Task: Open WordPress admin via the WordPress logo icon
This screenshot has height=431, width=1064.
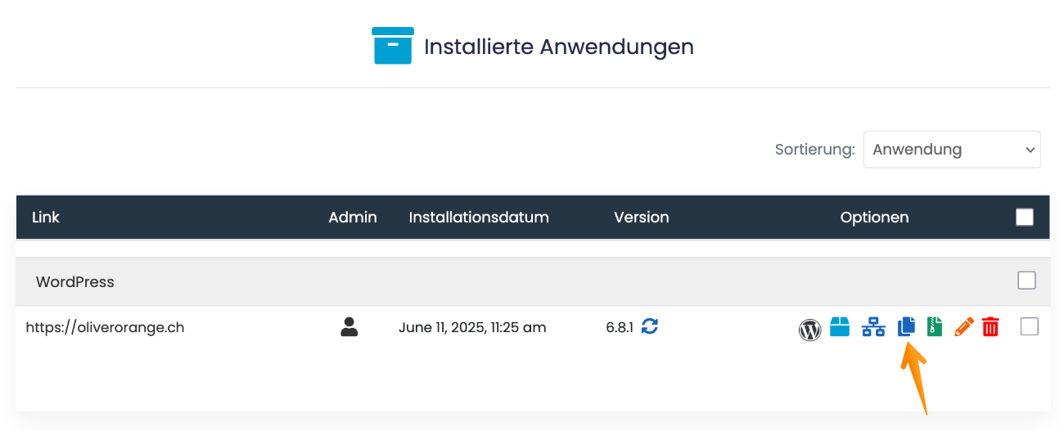Action: [x=809, y=329]
